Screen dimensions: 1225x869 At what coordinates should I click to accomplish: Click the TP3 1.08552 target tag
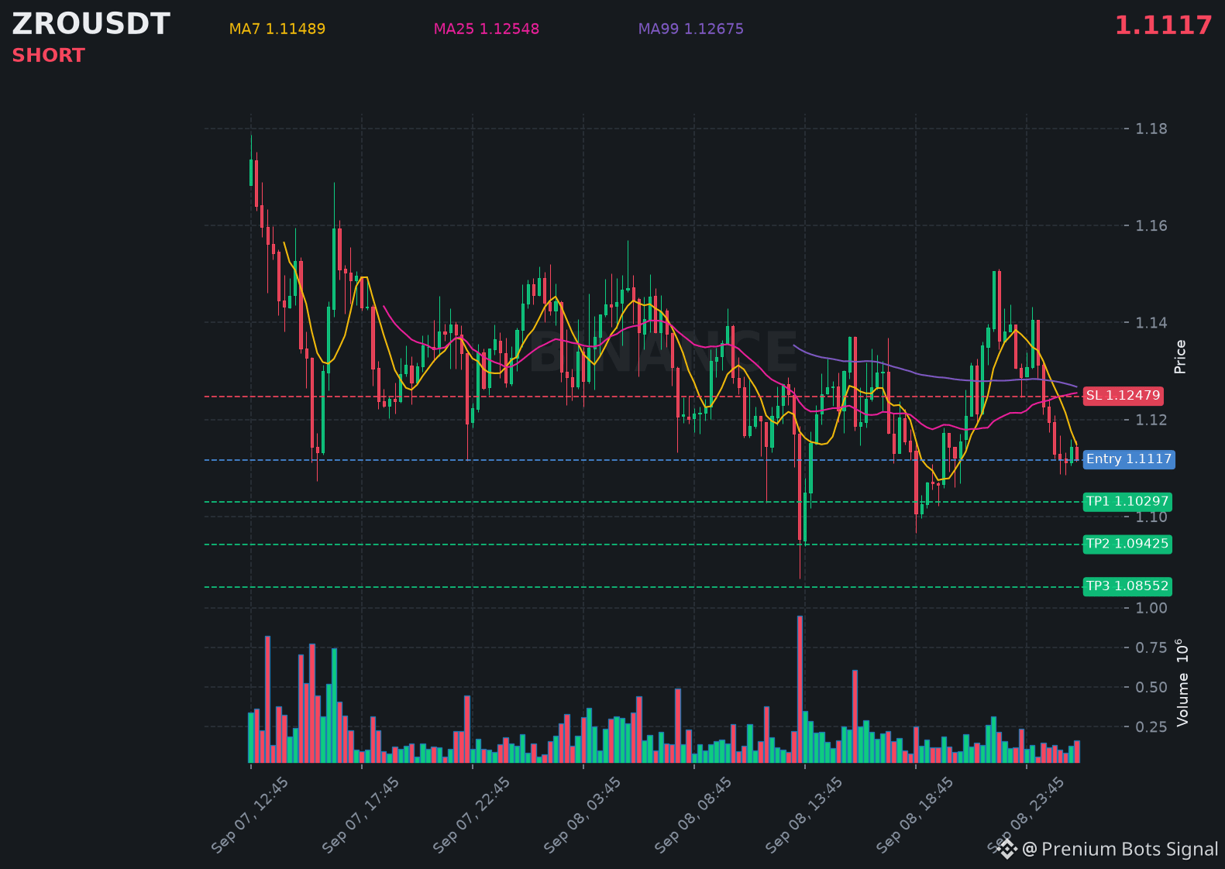pos(1127,586)
